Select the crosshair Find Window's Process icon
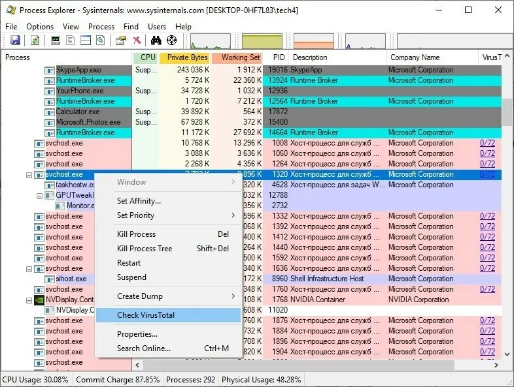This screenshot has height=387, width=514. [172, 40]
